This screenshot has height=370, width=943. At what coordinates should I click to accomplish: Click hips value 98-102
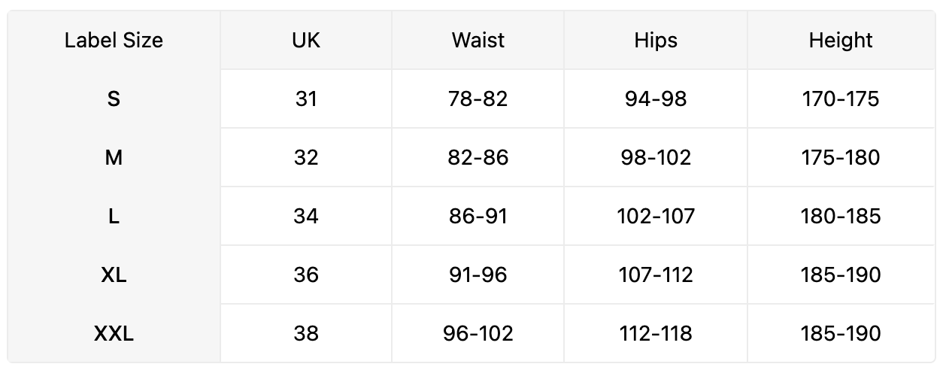coord(656,157)
